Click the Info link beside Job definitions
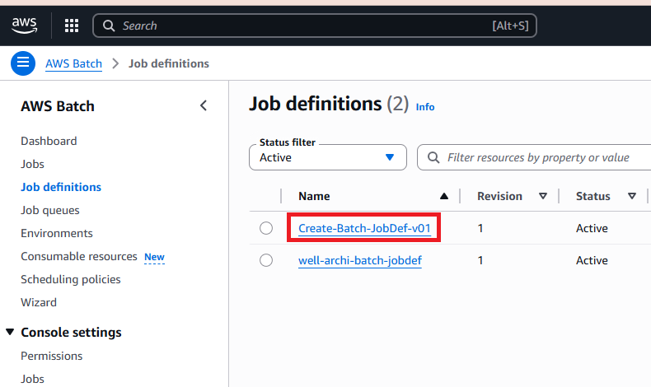 (x=424, y=107)
